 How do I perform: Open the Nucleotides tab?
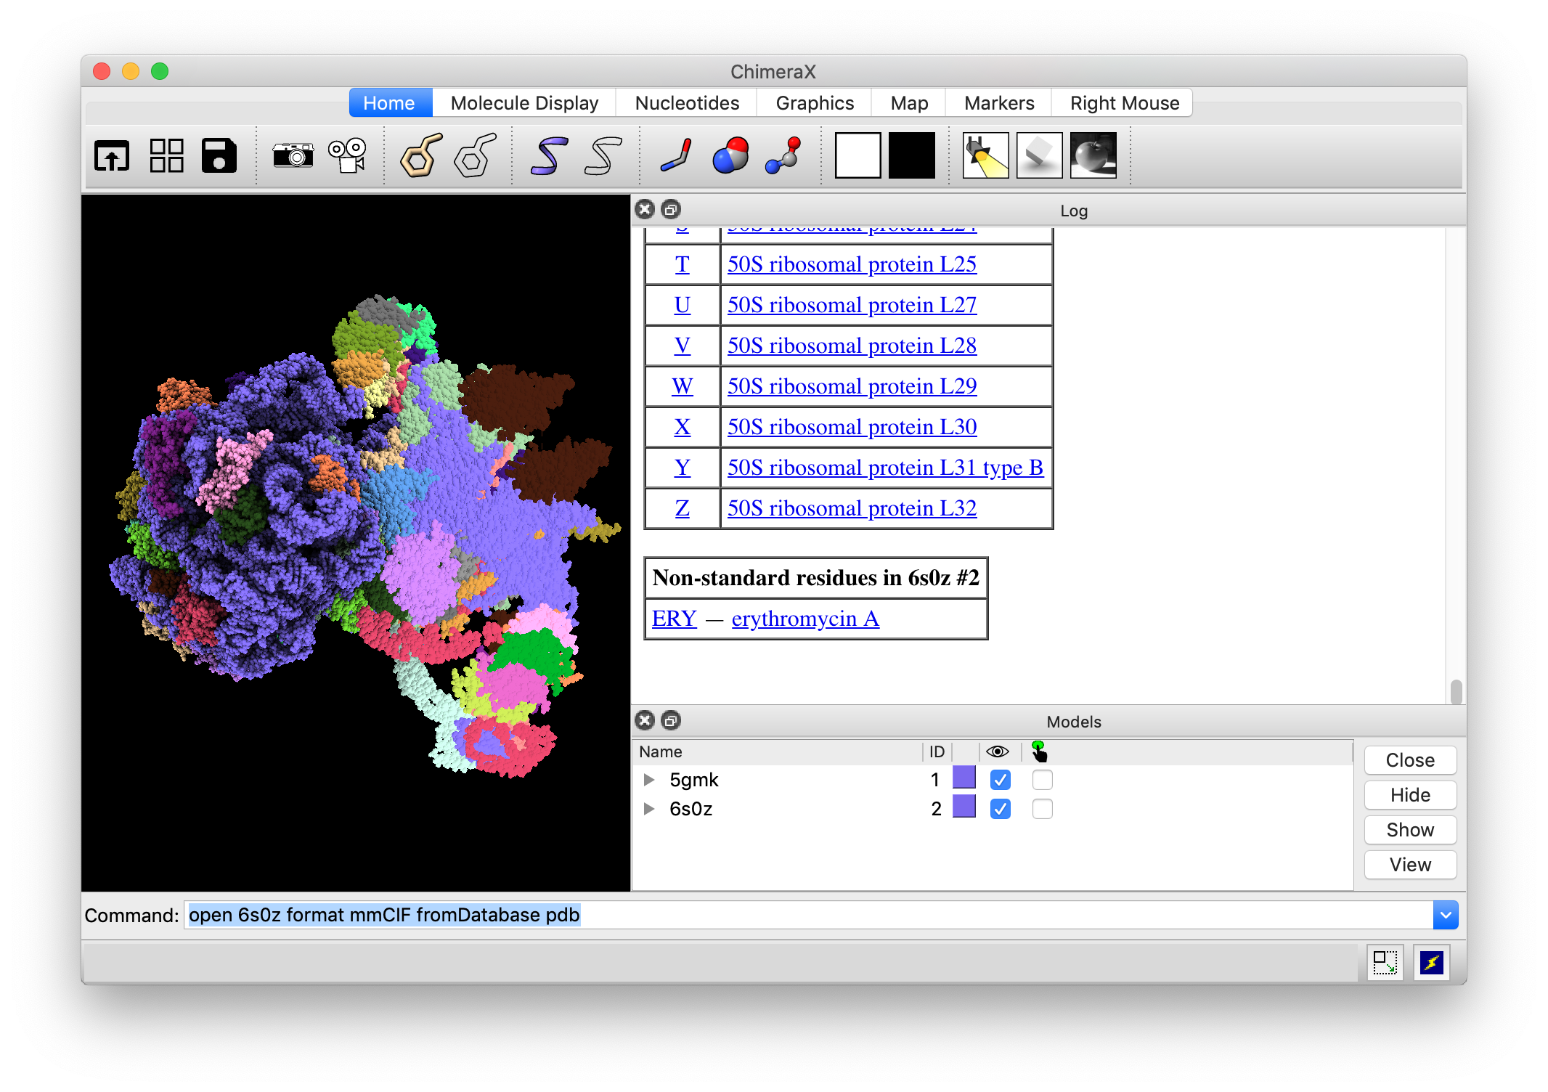687,103
